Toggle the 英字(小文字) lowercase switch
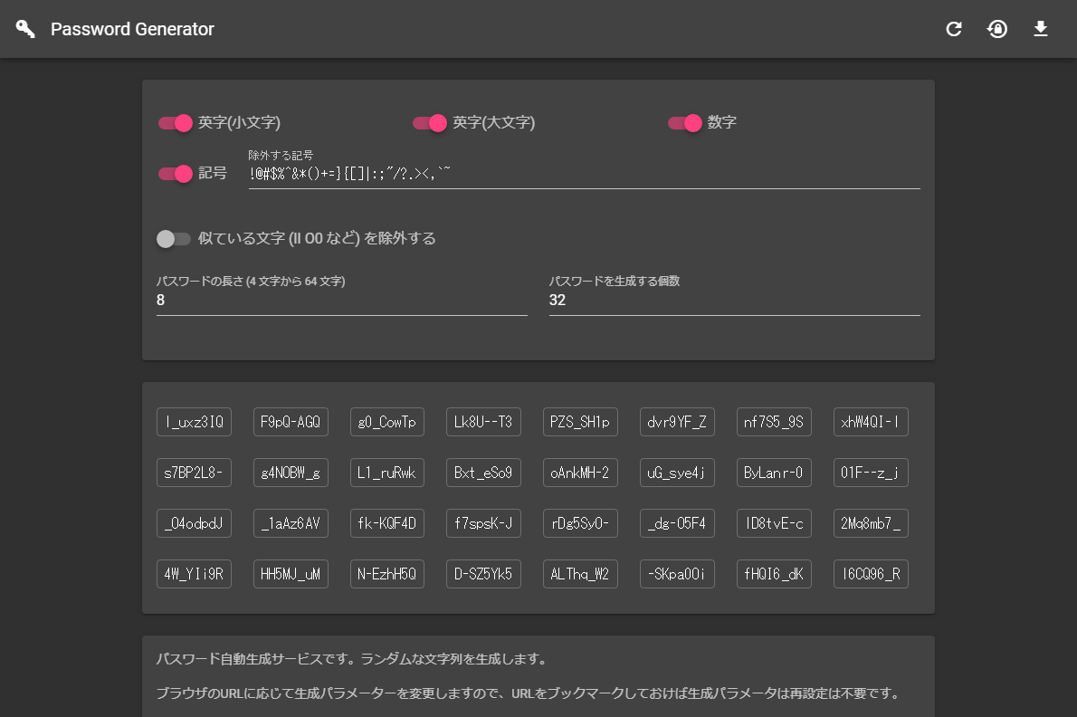 click(x=176, y=123)
